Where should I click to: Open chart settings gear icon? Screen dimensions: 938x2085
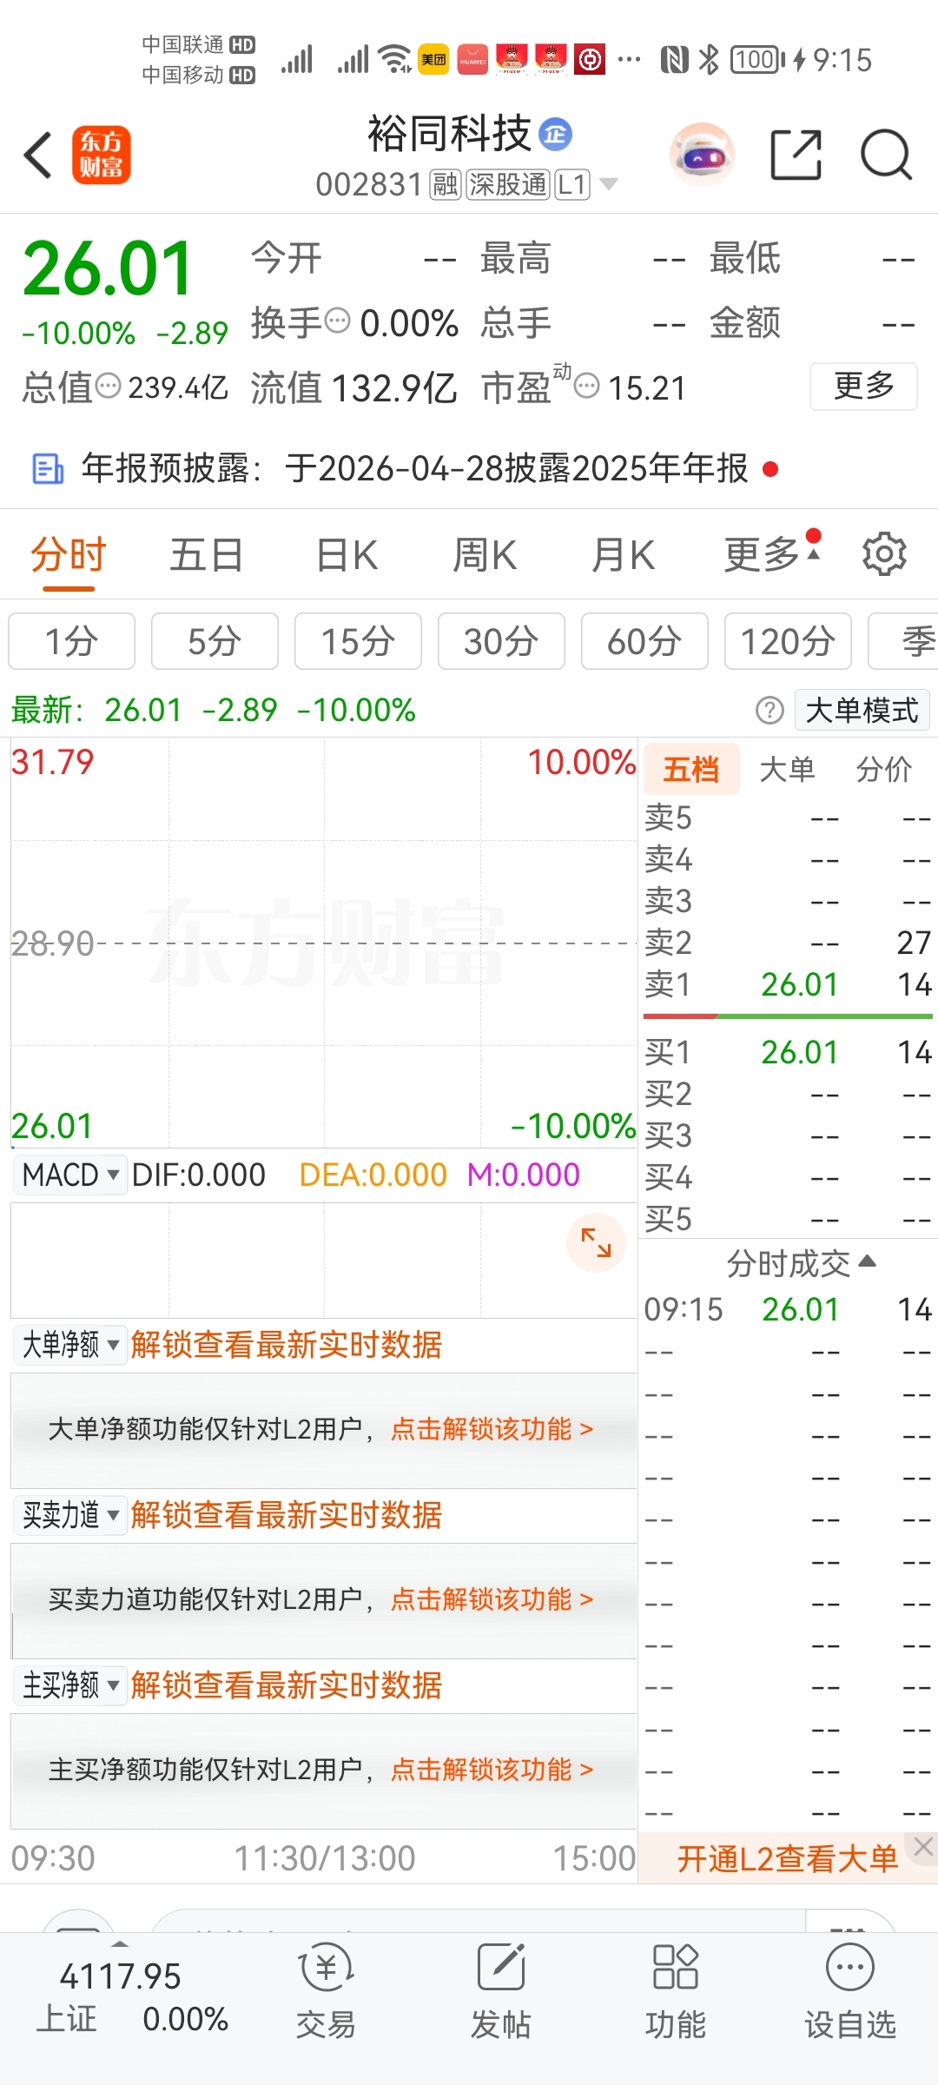884,553
